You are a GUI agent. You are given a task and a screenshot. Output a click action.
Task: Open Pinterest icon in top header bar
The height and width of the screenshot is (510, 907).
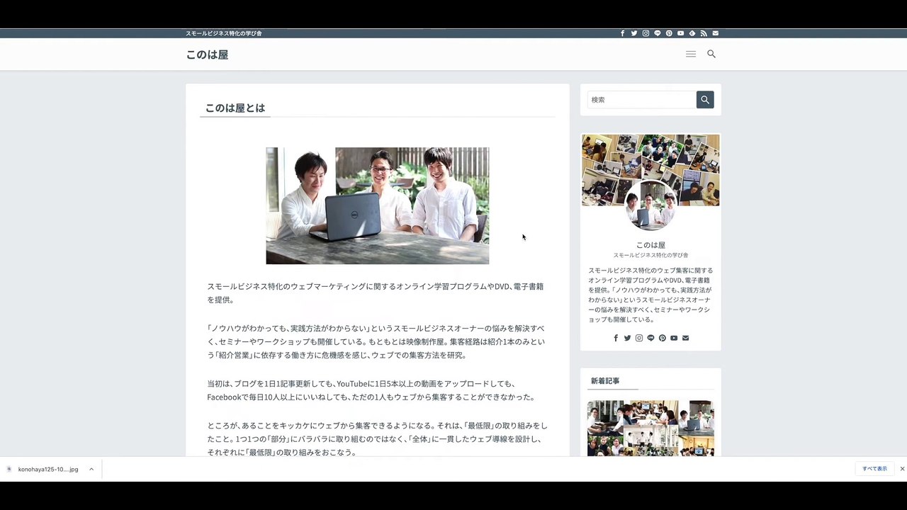(x=669, y=33)
